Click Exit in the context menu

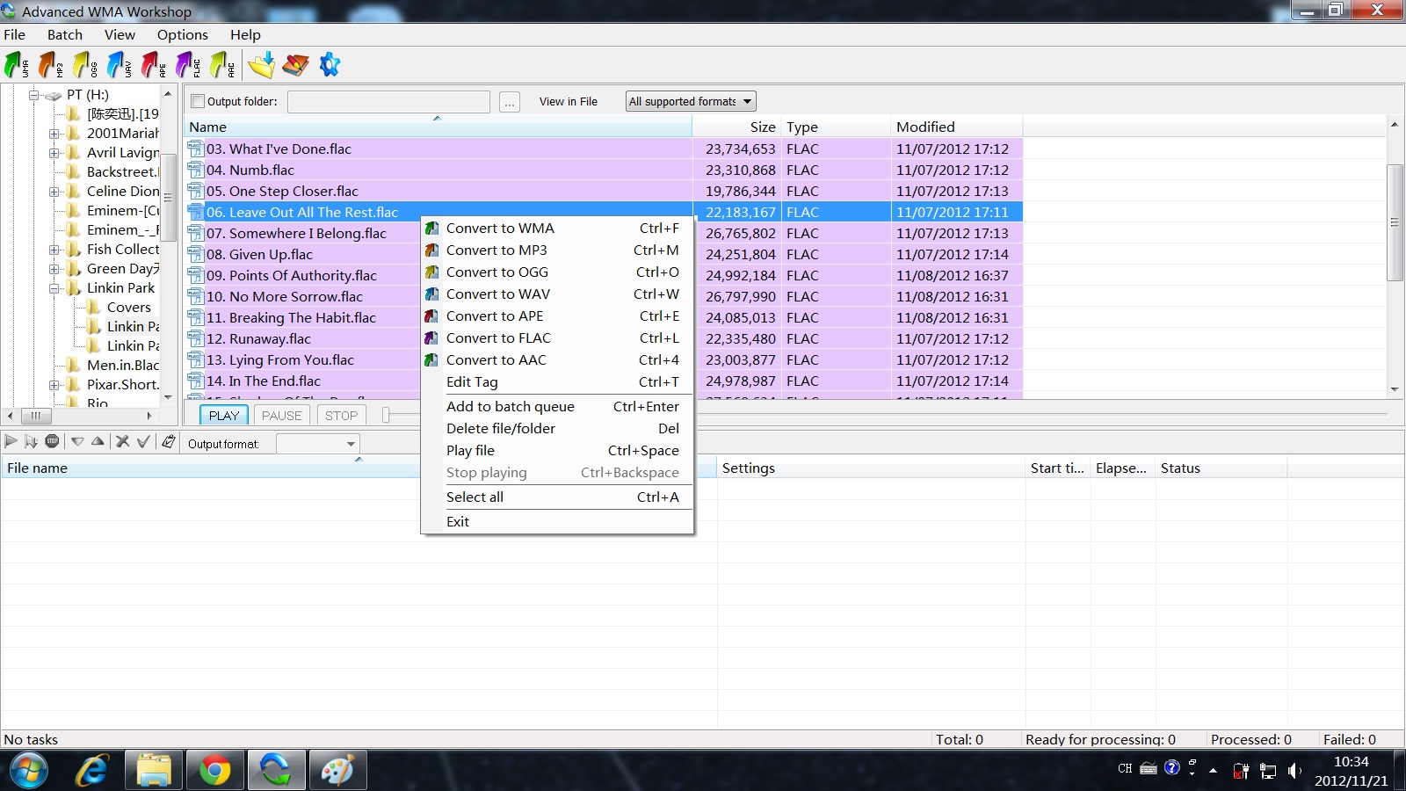(x=557, y=522)
